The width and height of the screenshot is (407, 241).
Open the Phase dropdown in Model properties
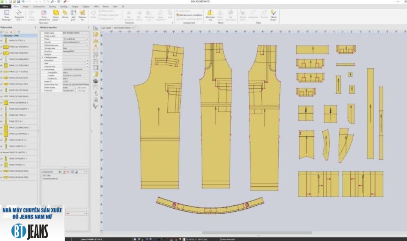(x=87, y=39)
